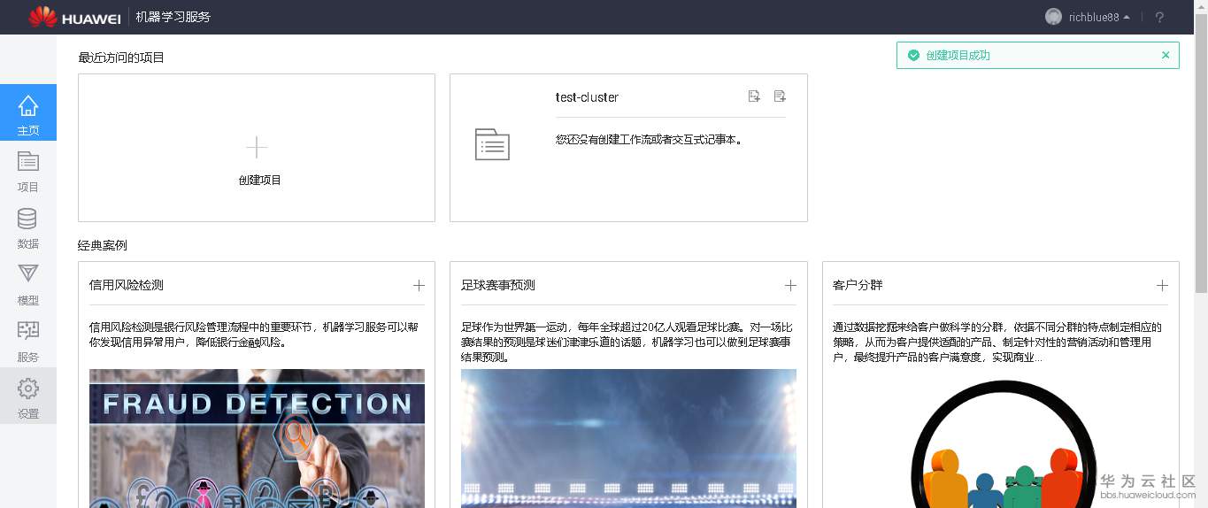The image size is (1208, 508).
Task: Click the 经典案例 heading
Action: [x=103, y=245]
